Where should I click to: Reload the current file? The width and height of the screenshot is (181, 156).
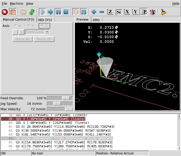click(x=32, y=12)
